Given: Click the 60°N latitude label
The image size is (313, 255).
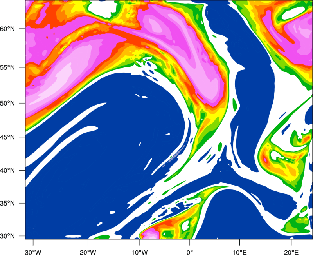Looking at the screenshot, I should pyautogui.click(x=7, y=29).
